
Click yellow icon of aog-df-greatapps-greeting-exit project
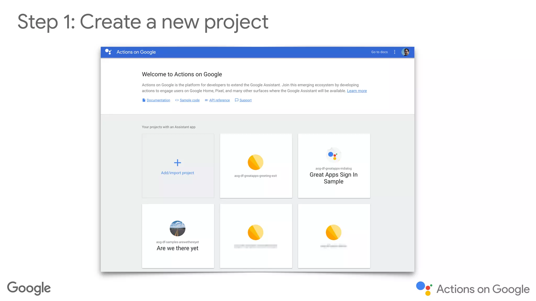[x=255, y=162]
